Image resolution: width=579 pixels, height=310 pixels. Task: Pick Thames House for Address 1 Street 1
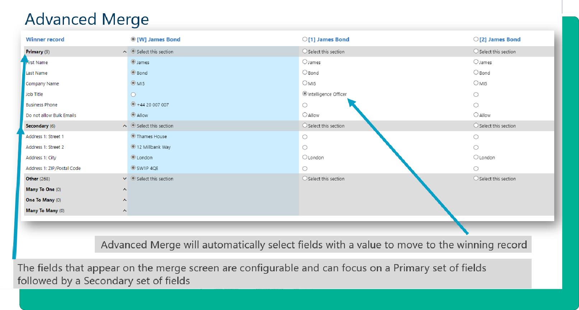pyautogui.click(x=134, y=136)
